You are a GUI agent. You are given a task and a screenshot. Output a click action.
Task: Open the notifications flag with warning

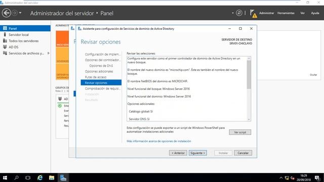253,14
